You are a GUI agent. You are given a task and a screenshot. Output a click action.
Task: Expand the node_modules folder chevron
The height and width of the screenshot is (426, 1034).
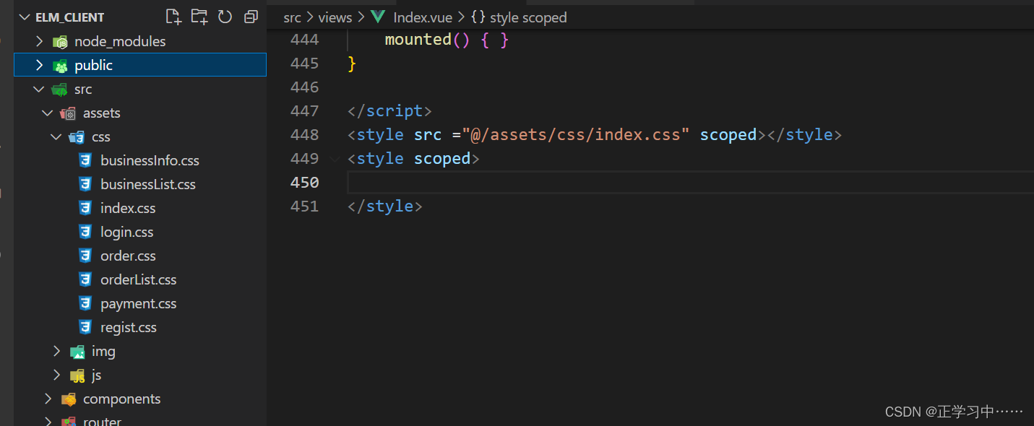click(x=40, y=42)
